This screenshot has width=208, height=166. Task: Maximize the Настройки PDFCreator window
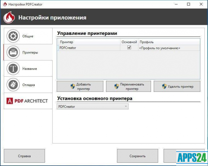tap(188, 4)
